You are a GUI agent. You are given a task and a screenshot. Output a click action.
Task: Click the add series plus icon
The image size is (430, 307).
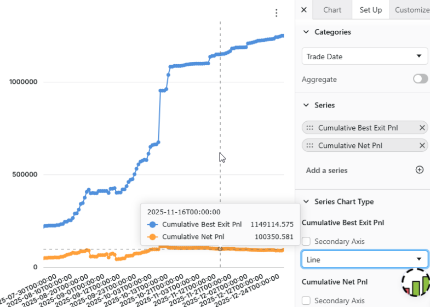[419, 170]
